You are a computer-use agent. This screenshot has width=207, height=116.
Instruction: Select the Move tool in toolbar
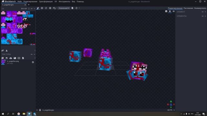(38, 8)
